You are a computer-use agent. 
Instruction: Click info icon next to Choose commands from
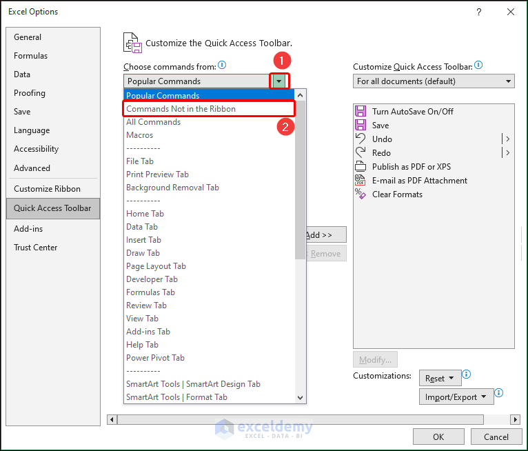coord(222,65)
